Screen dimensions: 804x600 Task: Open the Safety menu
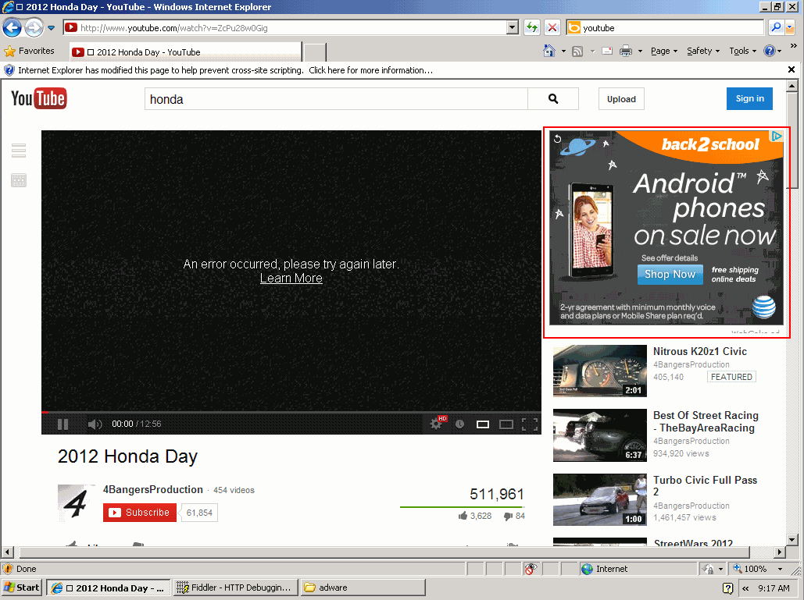703,51
